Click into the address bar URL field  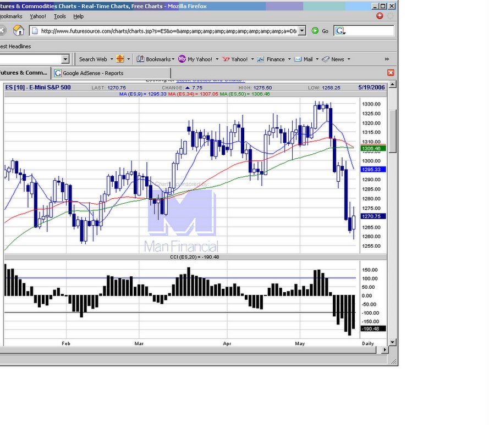[168, 31]
